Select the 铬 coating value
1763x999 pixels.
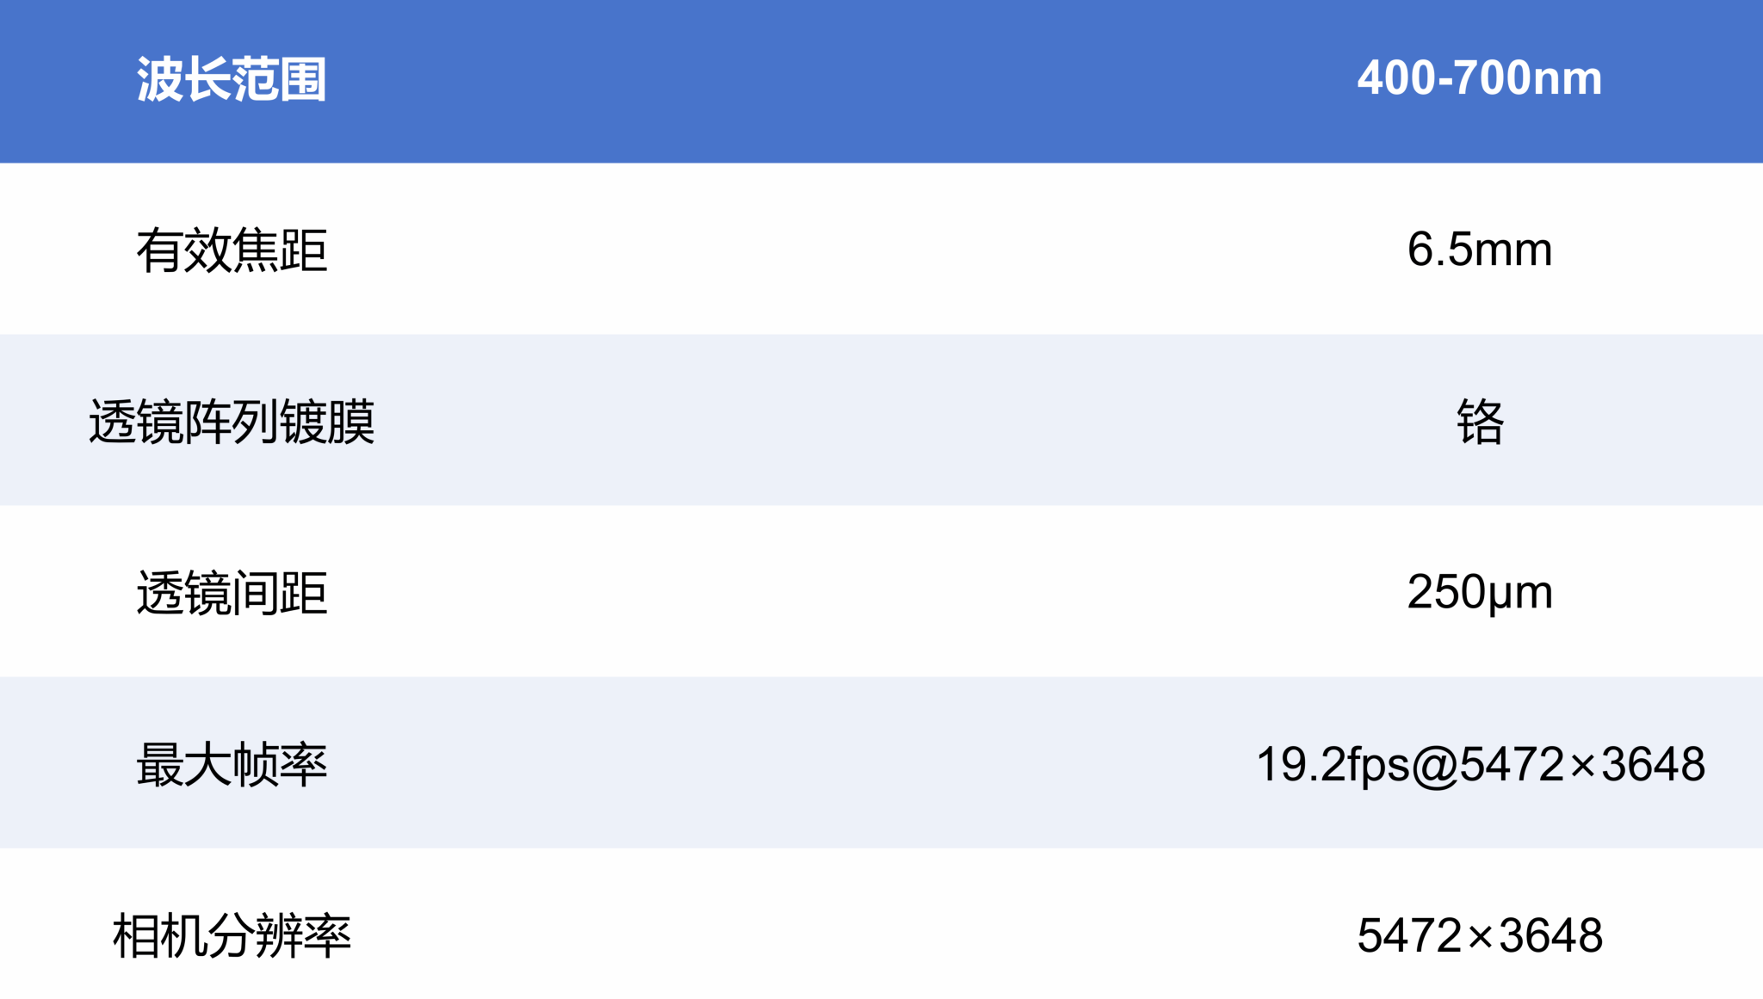coord(1480,422)
